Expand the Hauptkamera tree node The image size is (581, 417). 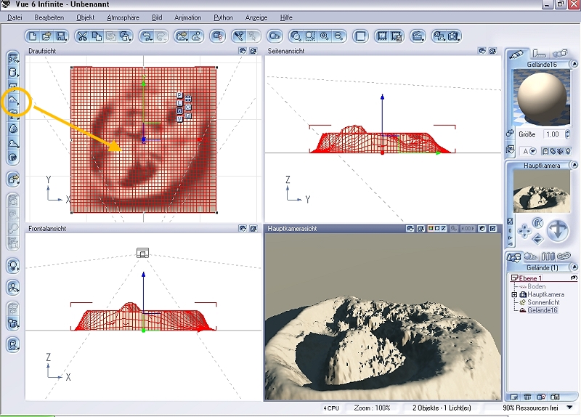[x=514, y=295]
